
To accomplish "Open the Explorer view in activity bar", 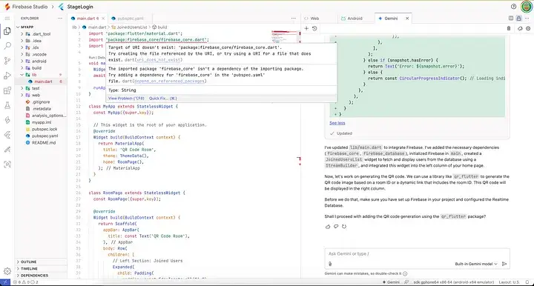I will [x=7, y=31].
